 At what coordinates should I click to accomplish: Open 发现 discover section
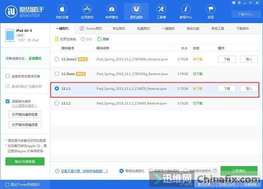click(x=211, y=11)
